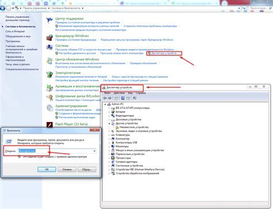Click the Процессоры category icon

(x=113, y=158)
